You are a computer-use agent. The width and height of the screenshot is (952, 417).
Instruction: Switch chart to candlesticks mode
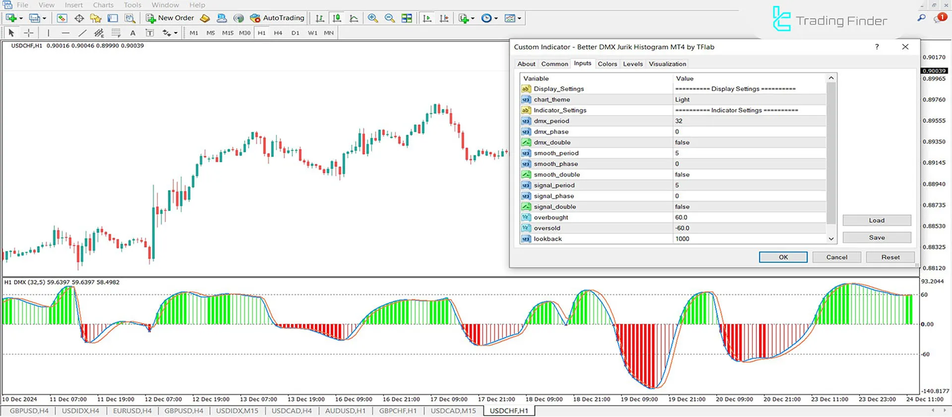(x=337, y=18)
